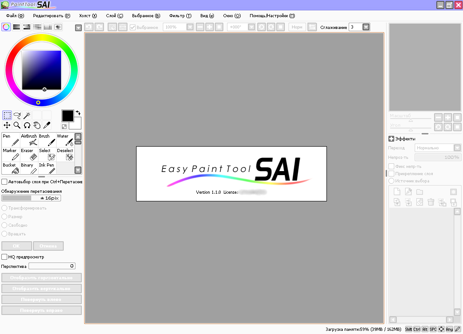Open the Холст menu
Screen dimensions: 463x334
88,16
